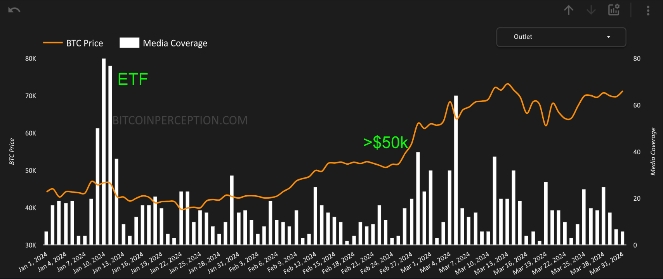Click the white Media Coverage legend swatch
The image size is (663, 279).
(129, 43)
